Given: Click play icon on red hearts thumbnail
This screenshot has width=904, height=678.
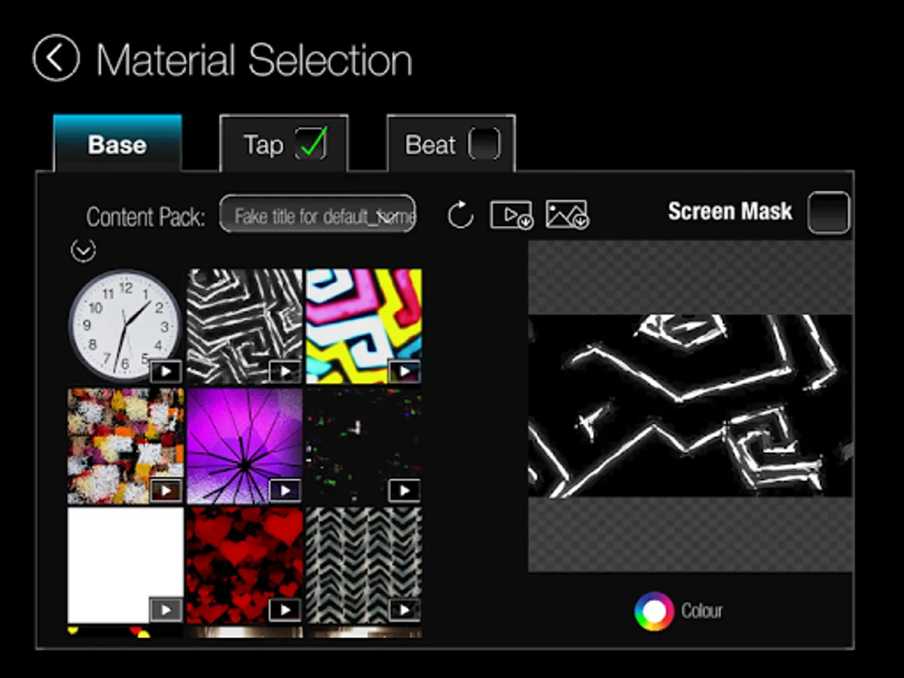Looking at the screenshot, I should 286,609.
